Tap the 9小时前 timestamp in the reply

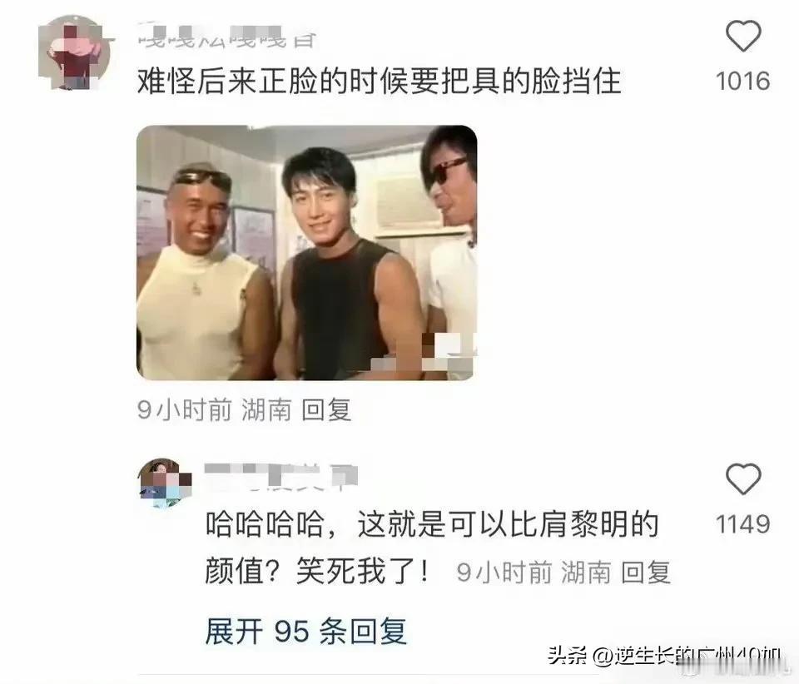[504, 572]
